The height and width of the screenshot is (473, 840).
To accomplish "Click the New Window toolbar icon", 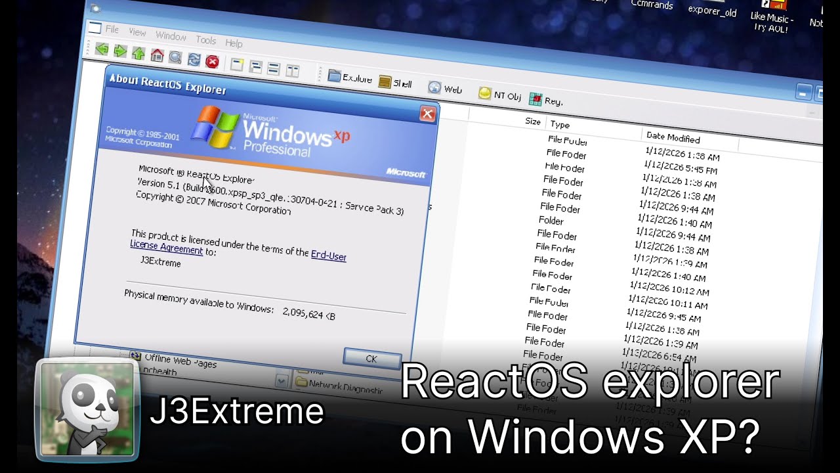I will (237, 65).
